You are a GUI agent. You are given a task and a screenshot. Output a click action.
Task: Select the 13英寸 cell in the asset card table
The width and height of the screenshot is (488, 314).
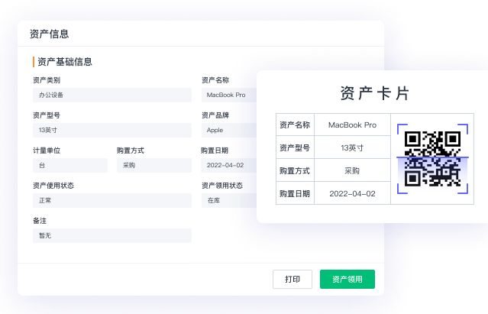click(352, 147)
